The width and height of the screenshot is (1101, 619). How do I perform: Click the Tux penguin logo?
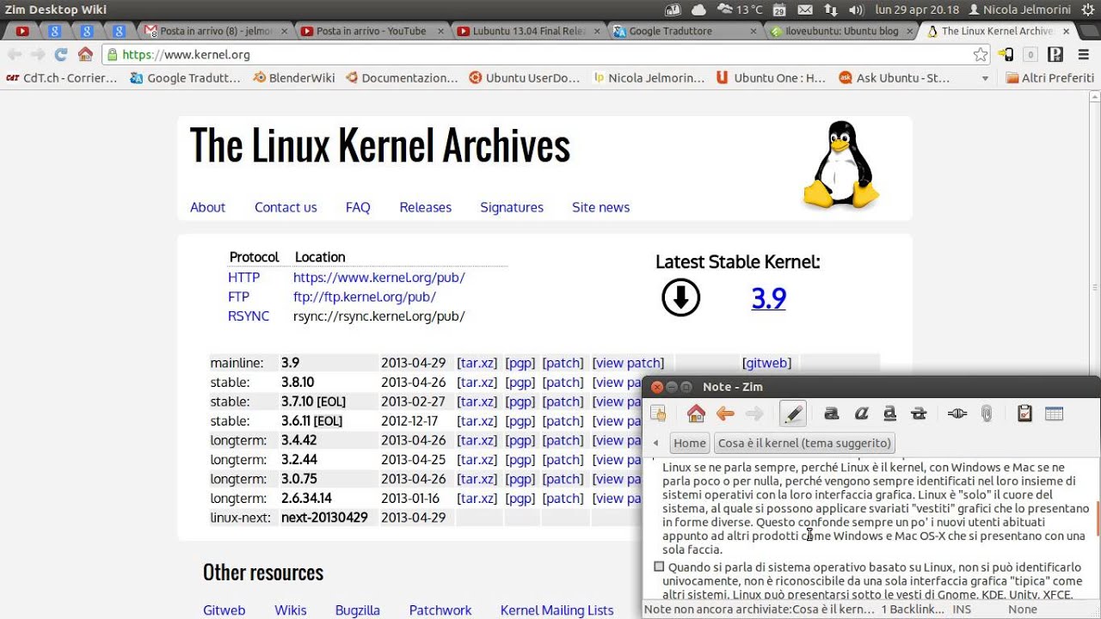(x=840, y=165)
